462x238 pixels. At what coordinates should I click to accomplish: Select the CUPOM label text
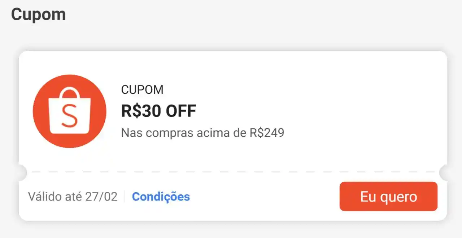coord(142,89)
